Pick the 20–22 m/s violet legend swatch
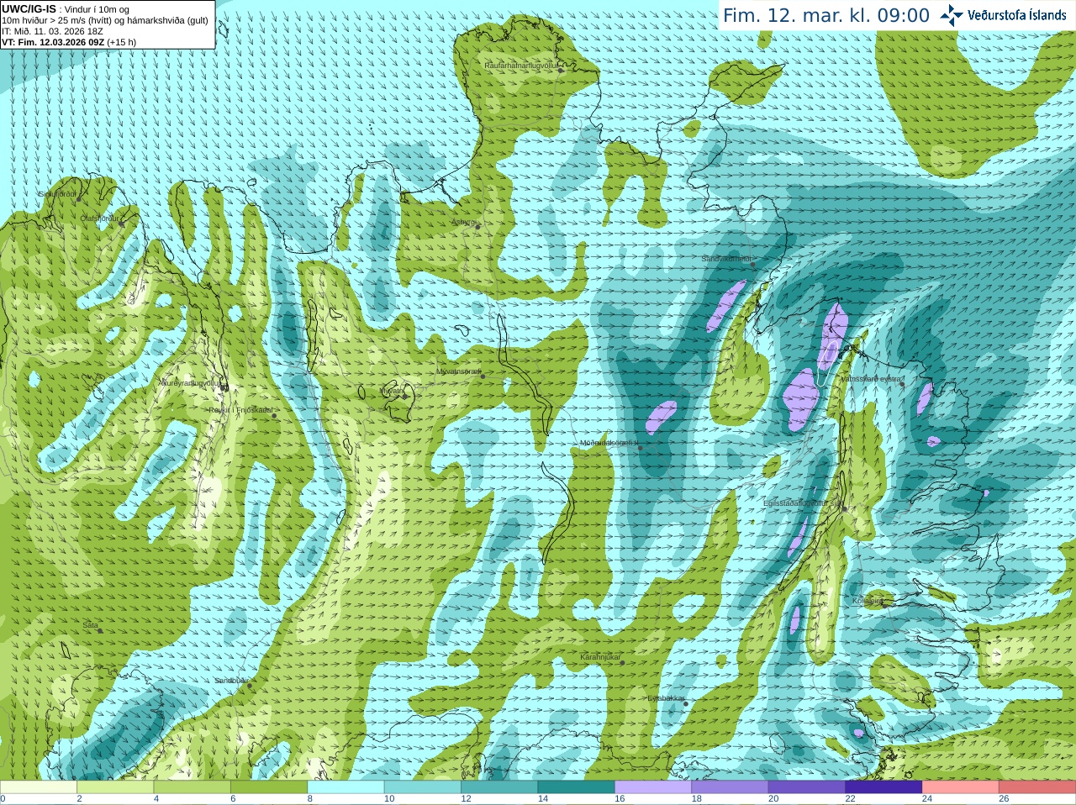This screenshot has width=1076, height=805. point(807,787)
